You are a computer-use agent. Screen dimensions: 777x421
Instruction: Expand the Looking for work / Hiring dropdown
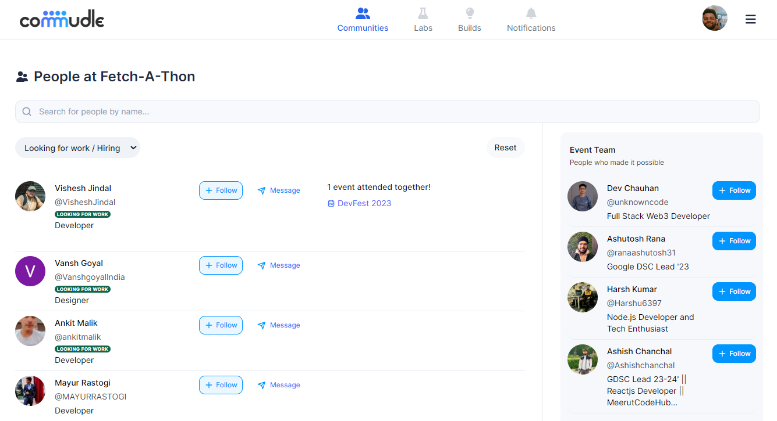coord(77,148)
